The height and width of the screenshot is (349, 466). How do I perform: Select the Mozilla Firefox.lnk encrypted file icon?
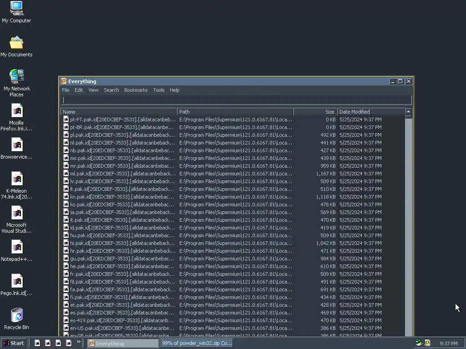pyautogui.click(x=17, y=111)
